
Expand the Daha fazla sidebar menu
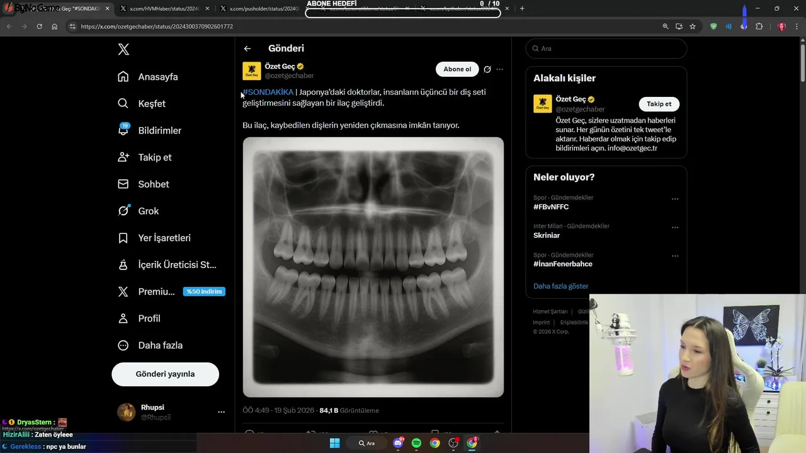tap(150, 345)
